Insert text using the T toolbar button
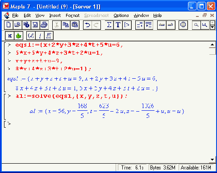This screenshot has height=173, width=217. pyautogui.click(x=118, y=25)
